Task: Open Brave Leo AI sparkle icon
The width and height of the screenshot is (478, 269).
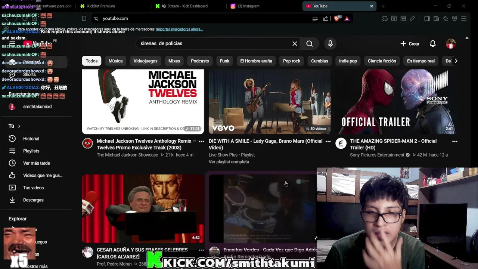Action: pos(445,18)
